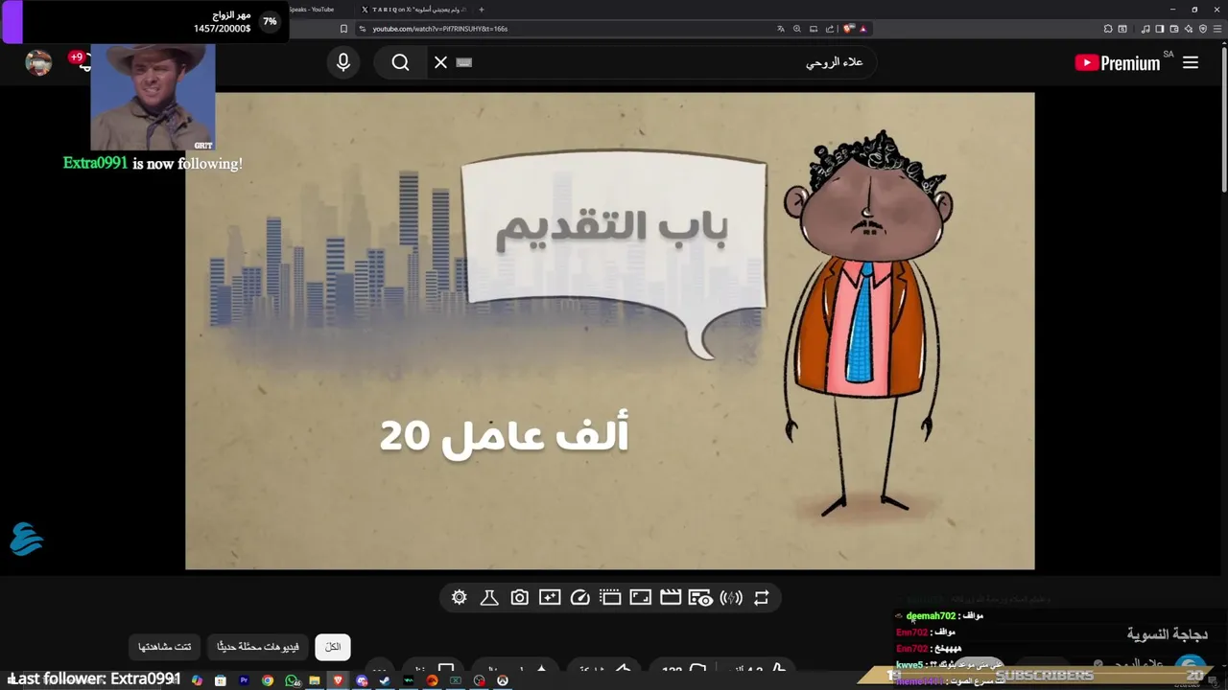Click the translate page icon in address bar
The height and width of the screenshot is (690, 1228).
pos(781,29)
